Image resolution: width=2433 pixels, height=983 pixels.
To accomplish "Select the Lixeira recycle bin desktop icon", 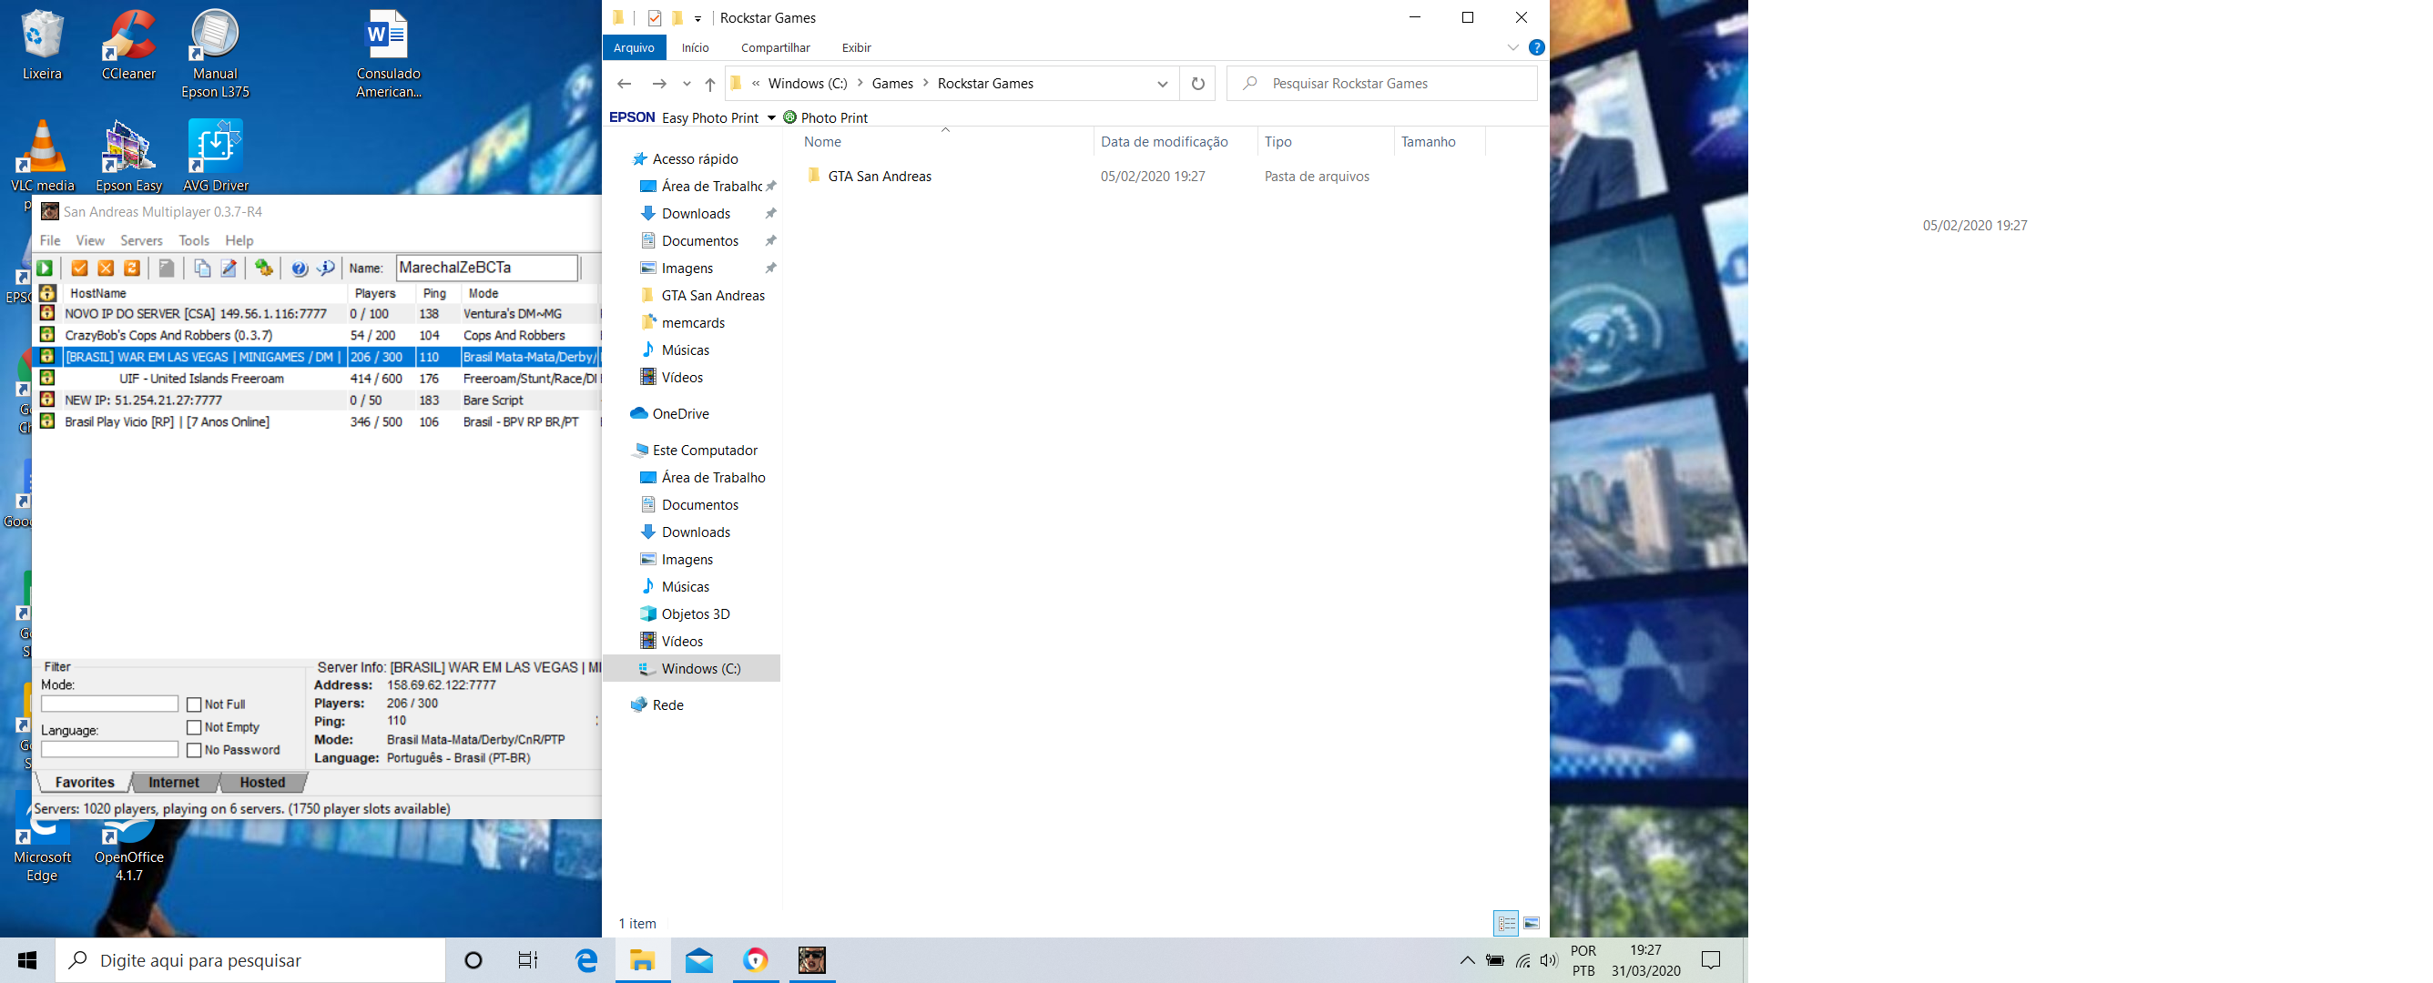I will 42,45.
